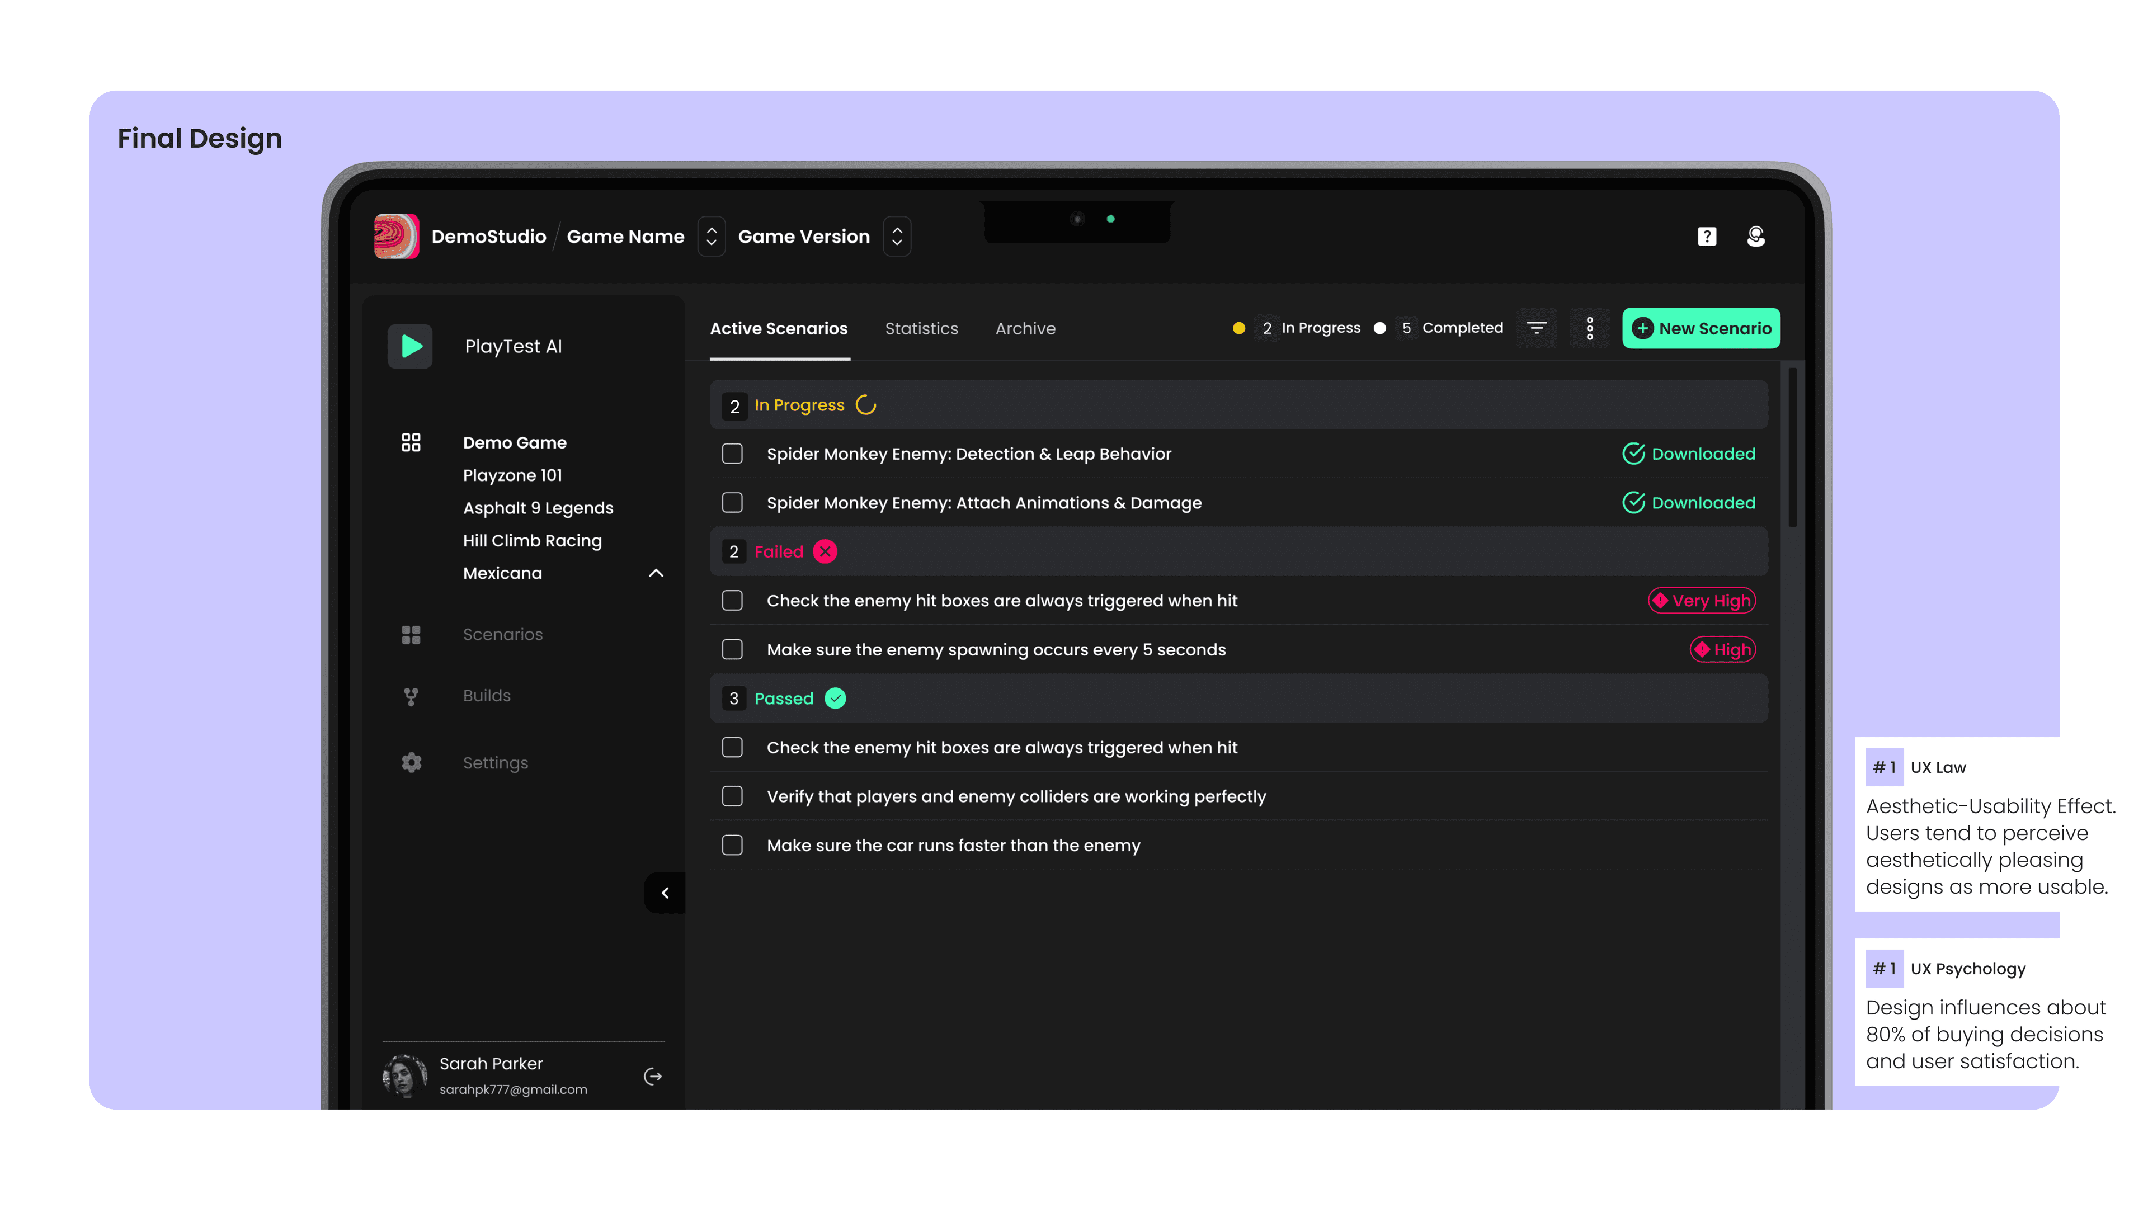The image size is (2148, 1208).
Task: Check the enemy spawning every 5 seconds checkbox
Action: tap(732, 649)
